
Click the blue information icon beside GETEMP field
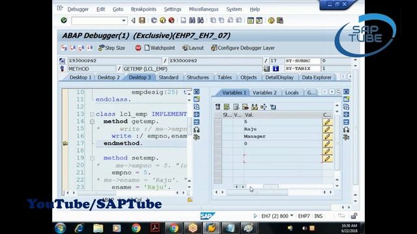(x=276, y=69)
